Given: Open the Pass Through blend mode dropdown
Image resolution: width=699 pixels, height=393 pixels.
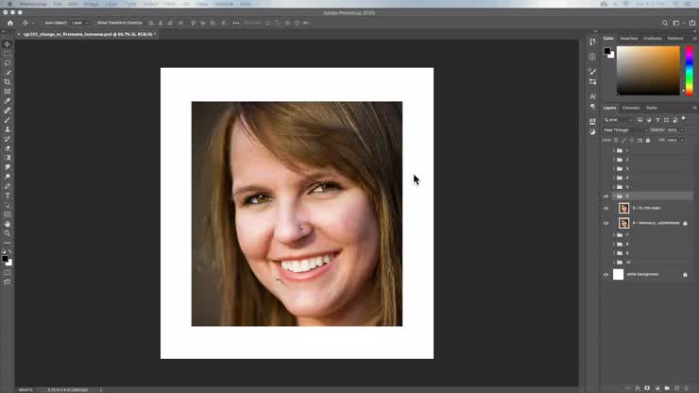Looking at the screenshot, I should coord(625,130).
